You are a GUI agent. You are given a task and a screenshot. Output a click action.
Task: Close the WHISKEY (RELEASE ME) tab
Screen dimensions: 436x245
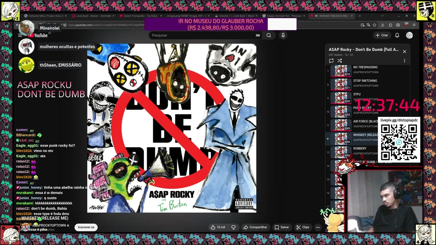352,16
